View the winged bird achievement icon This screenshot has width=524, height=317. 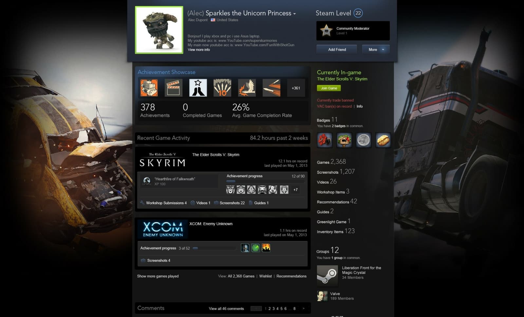[247, 88]
